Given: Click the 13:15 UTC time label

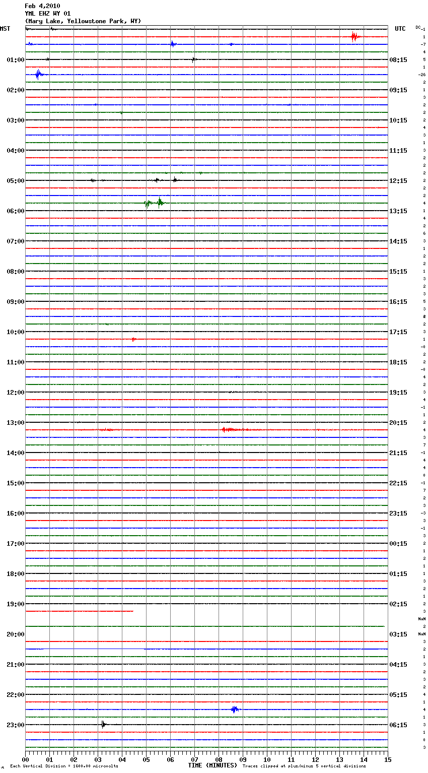Looking at the screenshot, I should (x=398, y=211).
